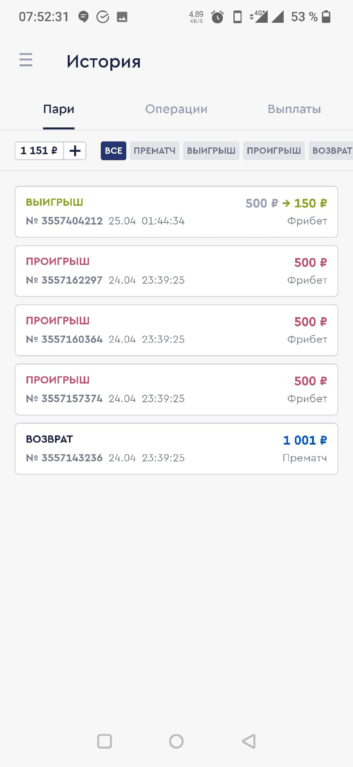353x767 pixels.
Task: Filter bets by ВОЗВРАТ chip
Action: [x=331, y=151]
